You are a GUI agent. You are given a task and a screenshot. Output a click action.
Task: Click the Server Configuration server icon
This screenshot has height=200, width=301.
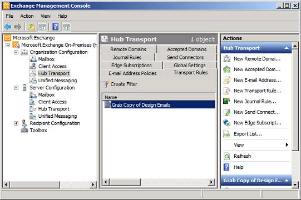(x=24, y=87)
